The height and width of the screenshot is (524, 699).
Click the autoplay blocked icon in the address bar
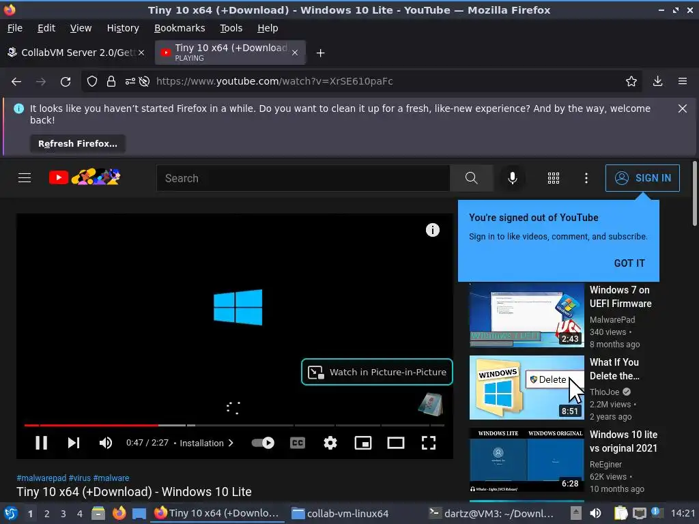click(144, 81)
